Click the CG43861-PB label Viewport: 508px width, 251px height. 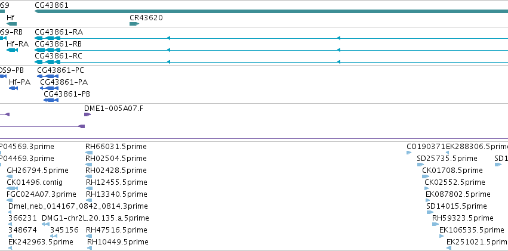click(x=67, y=94)
